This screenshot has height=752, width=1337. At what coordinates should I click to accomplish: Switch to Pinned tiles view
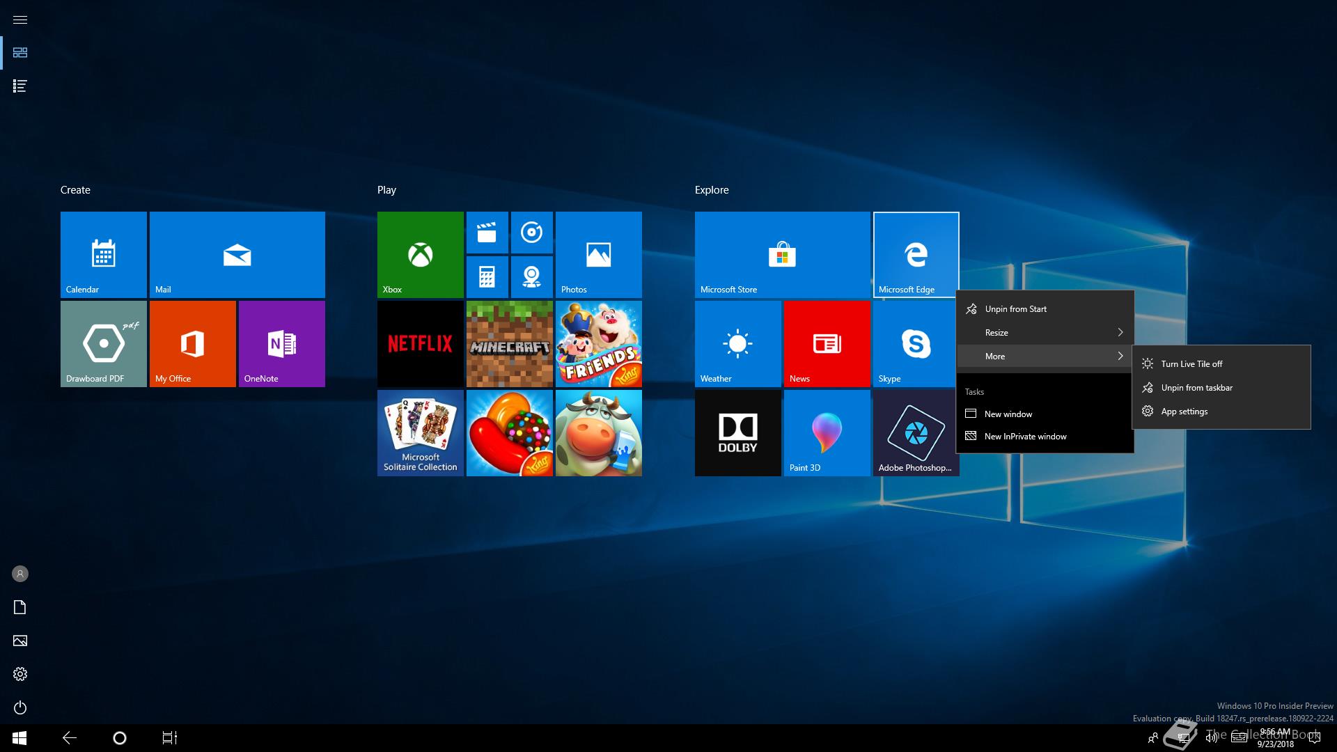coord(20,53)
